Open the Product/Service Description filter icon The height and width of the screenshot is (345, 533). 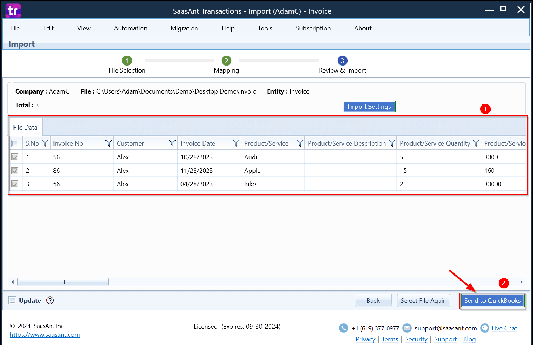(x=392, y=143)
